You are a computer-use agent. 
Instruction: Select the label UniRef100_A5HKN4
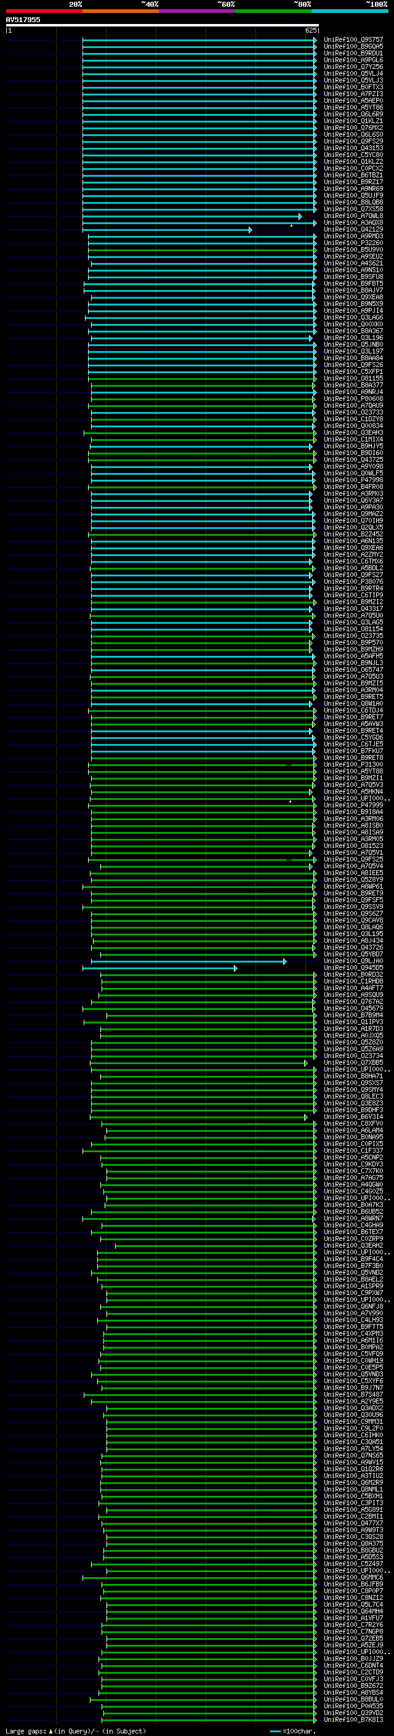(353, 791)
